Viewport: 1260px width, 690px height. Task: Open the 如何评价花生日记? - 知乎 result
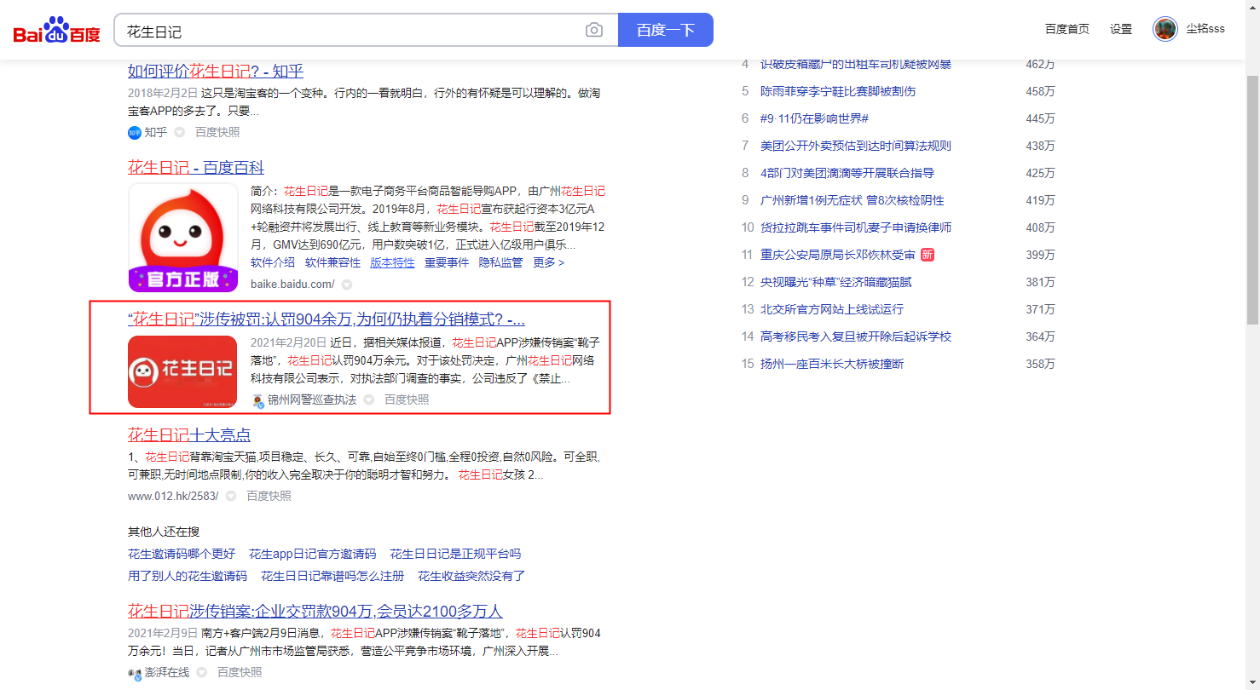216,71
